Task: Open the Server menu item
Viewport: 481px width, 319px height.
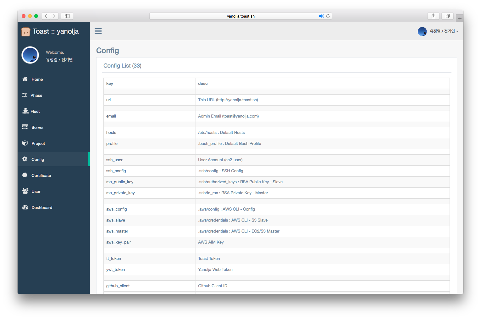Action: 54,127
